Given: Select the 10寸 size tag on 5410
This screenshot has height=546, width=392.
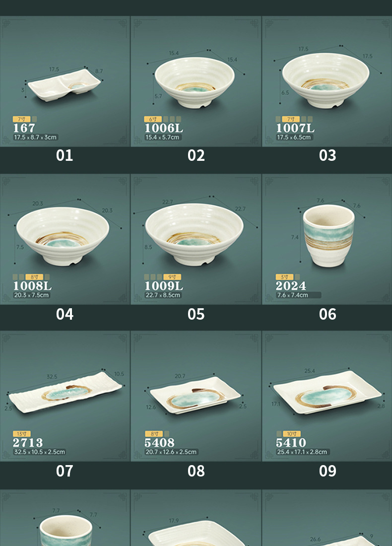Looking at the screenshot, I should (292, 434).
